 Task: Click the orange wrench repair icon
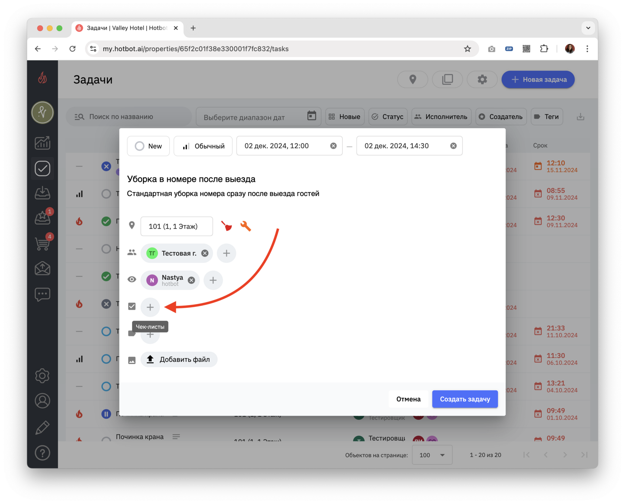coord(246,226)
